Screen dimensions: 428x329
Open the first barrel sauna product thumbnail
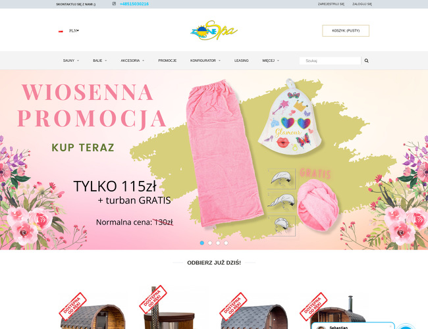[x=93, y=313]
